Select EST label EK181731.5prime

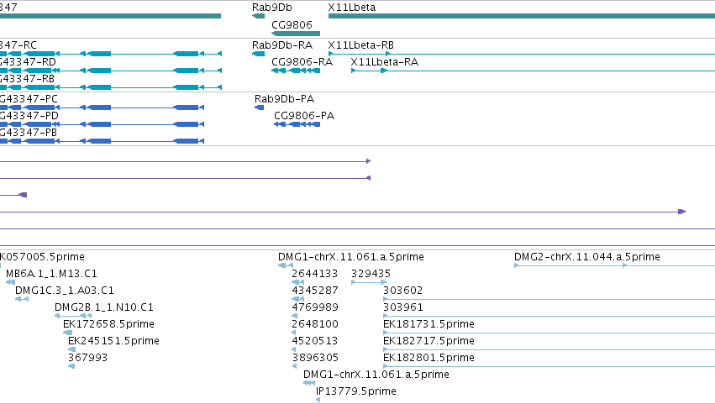[x=428, y=325]
